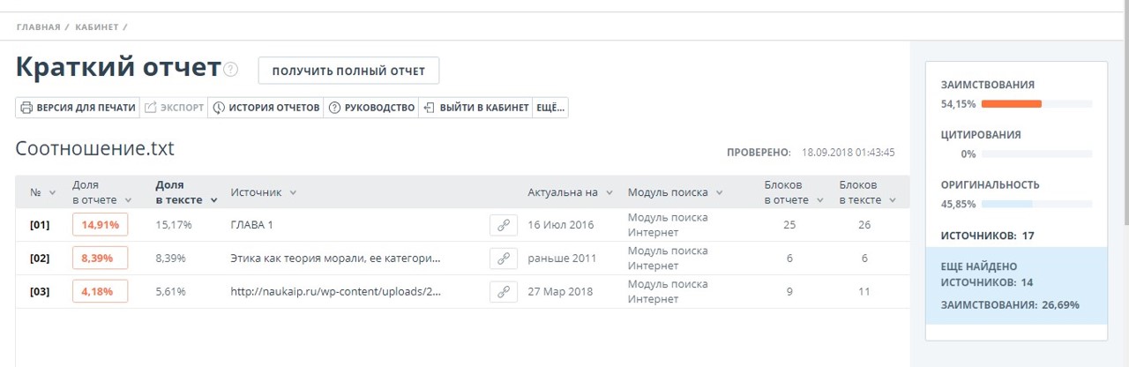
Task: Open История отчетов from toolbar
Action: (265, 108)
